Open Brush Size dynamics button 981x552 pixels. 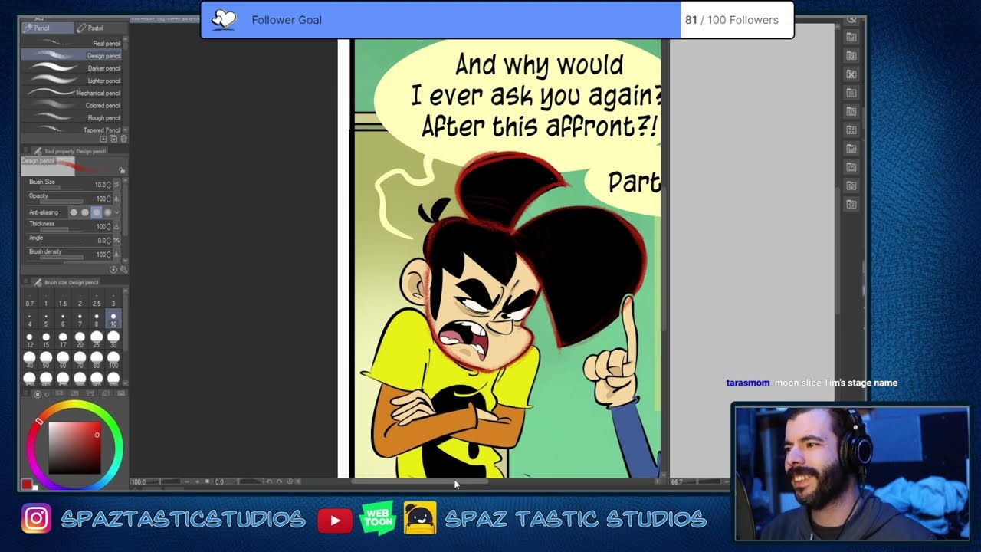116,185
